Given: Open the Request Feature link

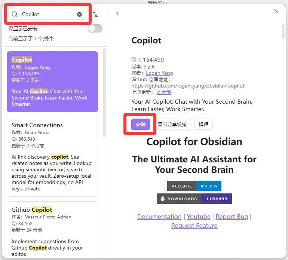Looking at the screenshot, I should tap(194, 226).
